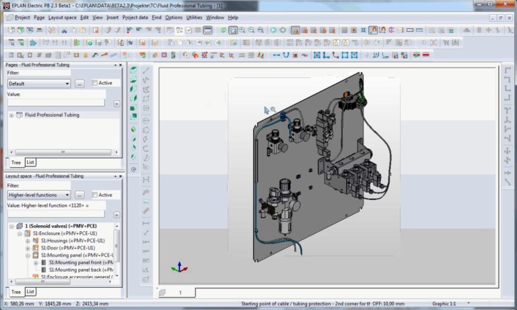The image size is (517, 310).
Task: Open the Default filter dropdown
Action: point(38,84)
